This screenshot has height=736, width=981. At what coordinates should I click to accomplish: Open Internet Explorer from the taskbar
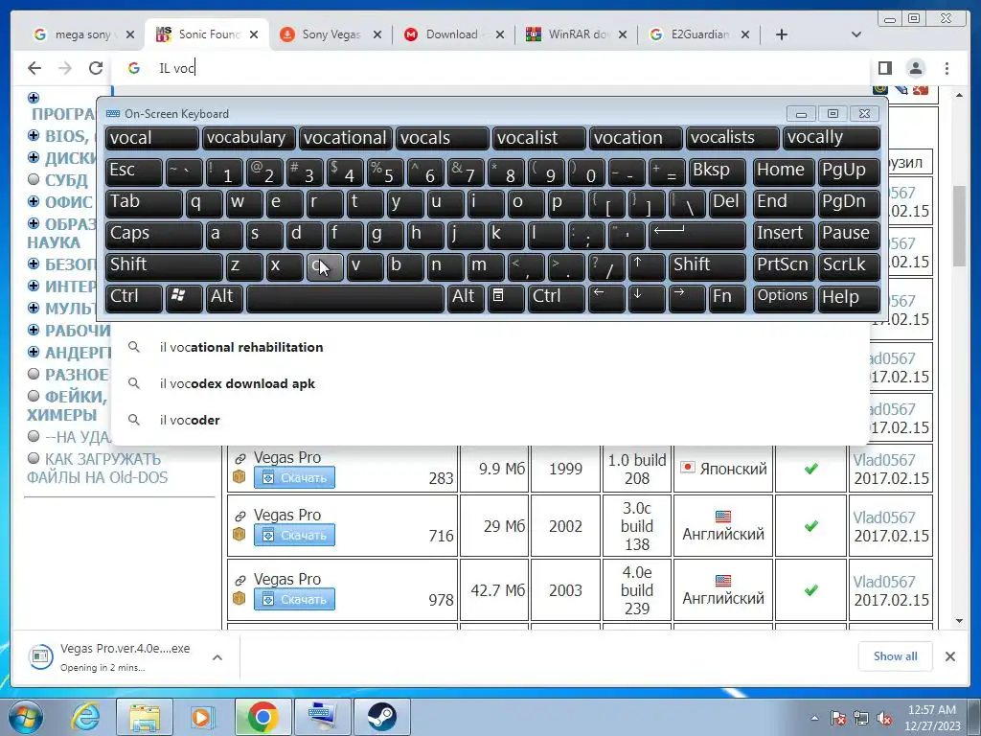[85, 717]
